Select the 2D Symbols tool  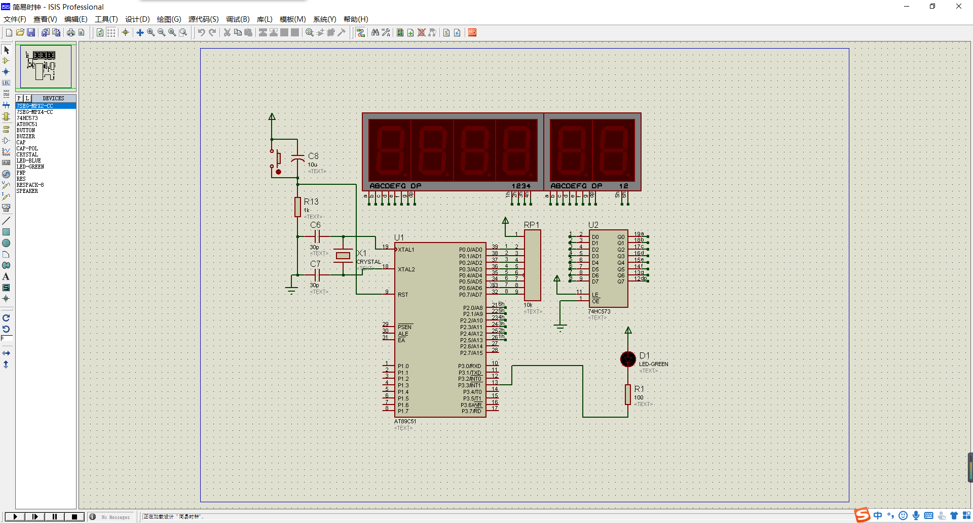tap(6, 288)
